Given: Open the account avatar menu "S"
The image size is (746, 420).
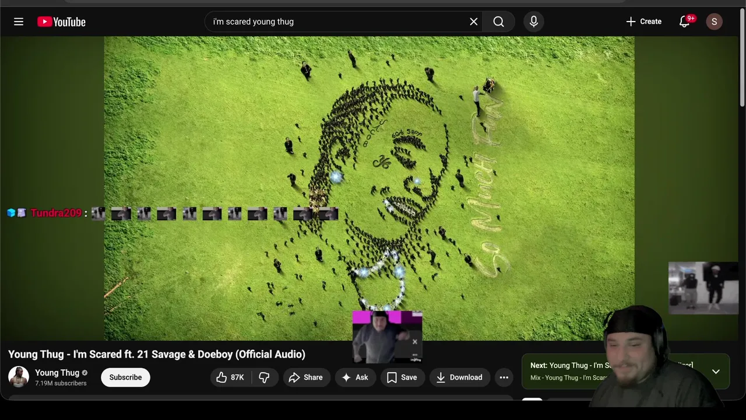Looking at the screenshot, I should pyautogui.click(x=715, y=22).
